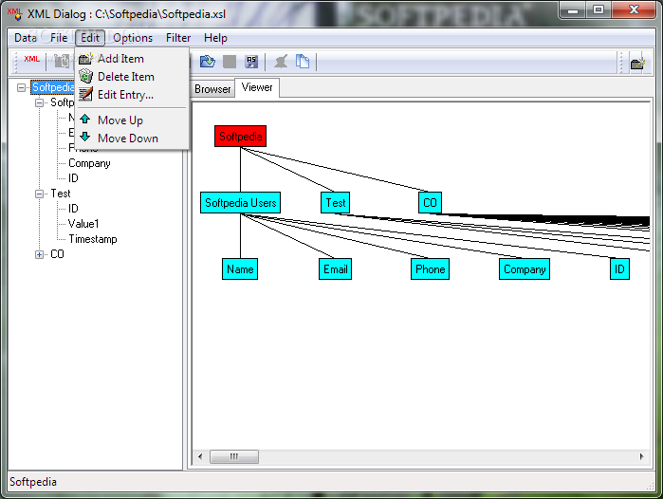This screenshot has width=663, height=499.
Task: Click the Name diagram node
Action: pos(240,269)
